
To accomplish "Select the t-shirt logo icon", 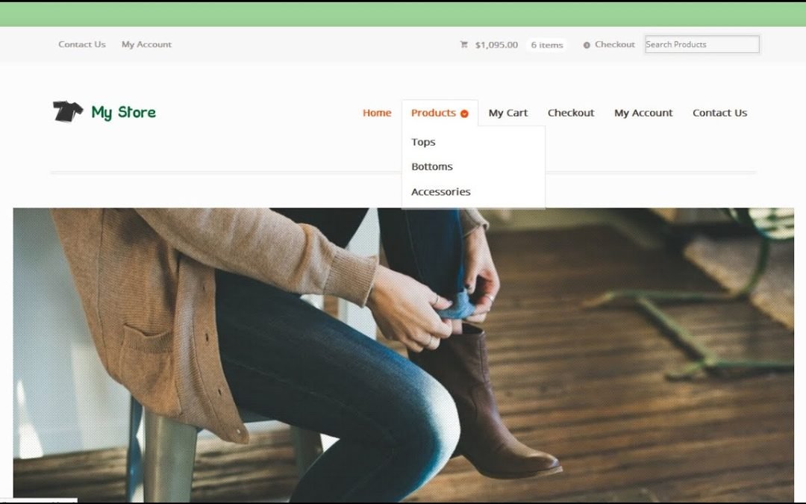I will tap(67, 111).
